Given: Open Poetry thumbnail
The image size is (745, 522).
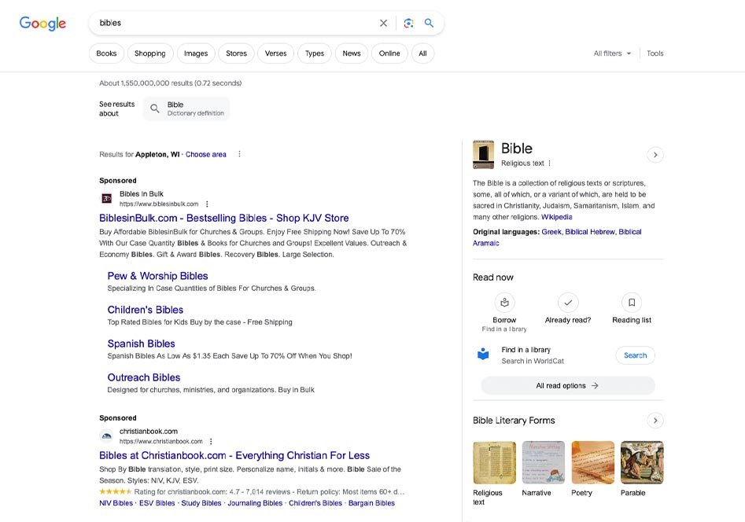Looking at the screenshot, I should [x=592, y=462].
